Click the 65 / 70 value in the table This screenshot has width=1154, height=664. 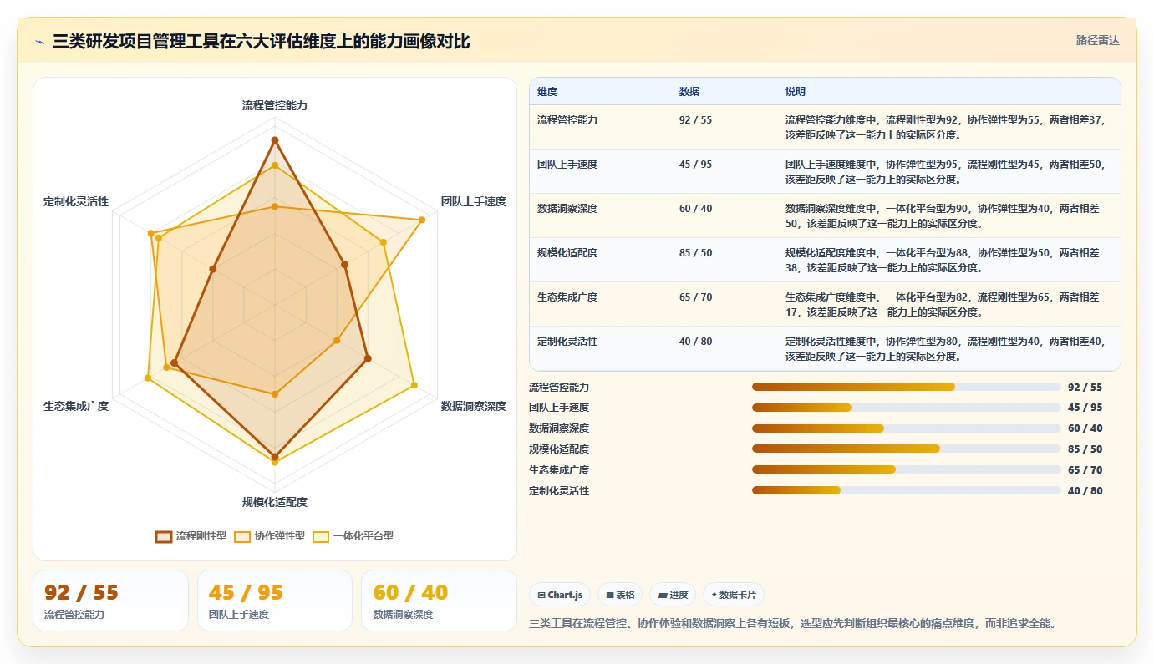[x=696, y=297]
